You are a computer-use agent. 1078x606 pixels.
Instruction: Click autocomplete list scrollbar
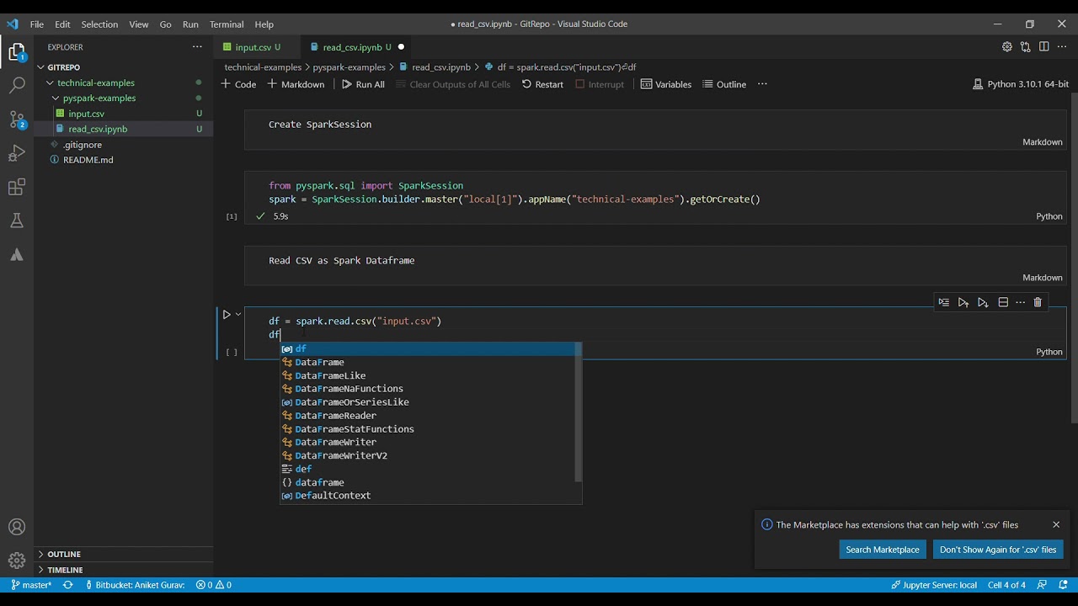coord(578,412)
